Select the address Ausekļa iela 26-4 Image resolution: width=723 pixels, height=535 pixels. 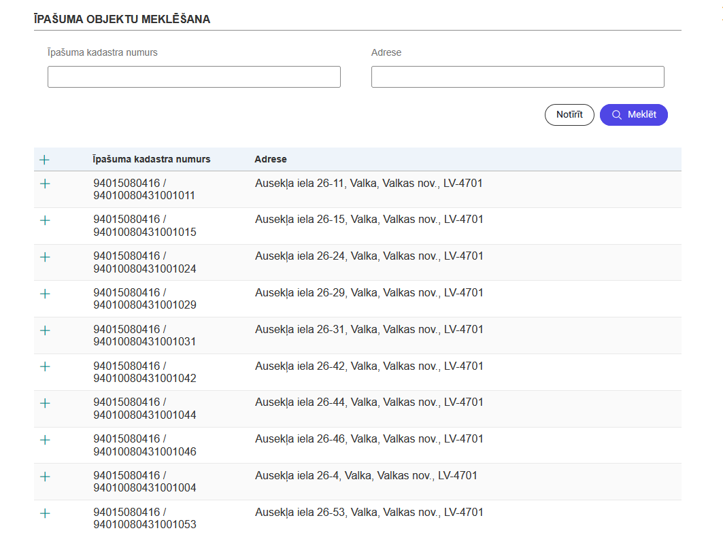(366, 476)
